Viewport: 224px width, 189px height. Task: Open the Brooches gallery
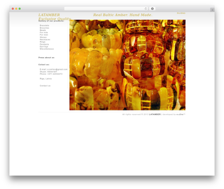point(44,28)
